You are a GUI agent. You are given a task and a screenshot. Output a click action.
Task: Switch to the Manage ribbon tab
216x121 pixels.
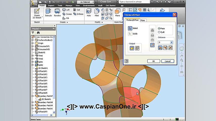point(69,6)
